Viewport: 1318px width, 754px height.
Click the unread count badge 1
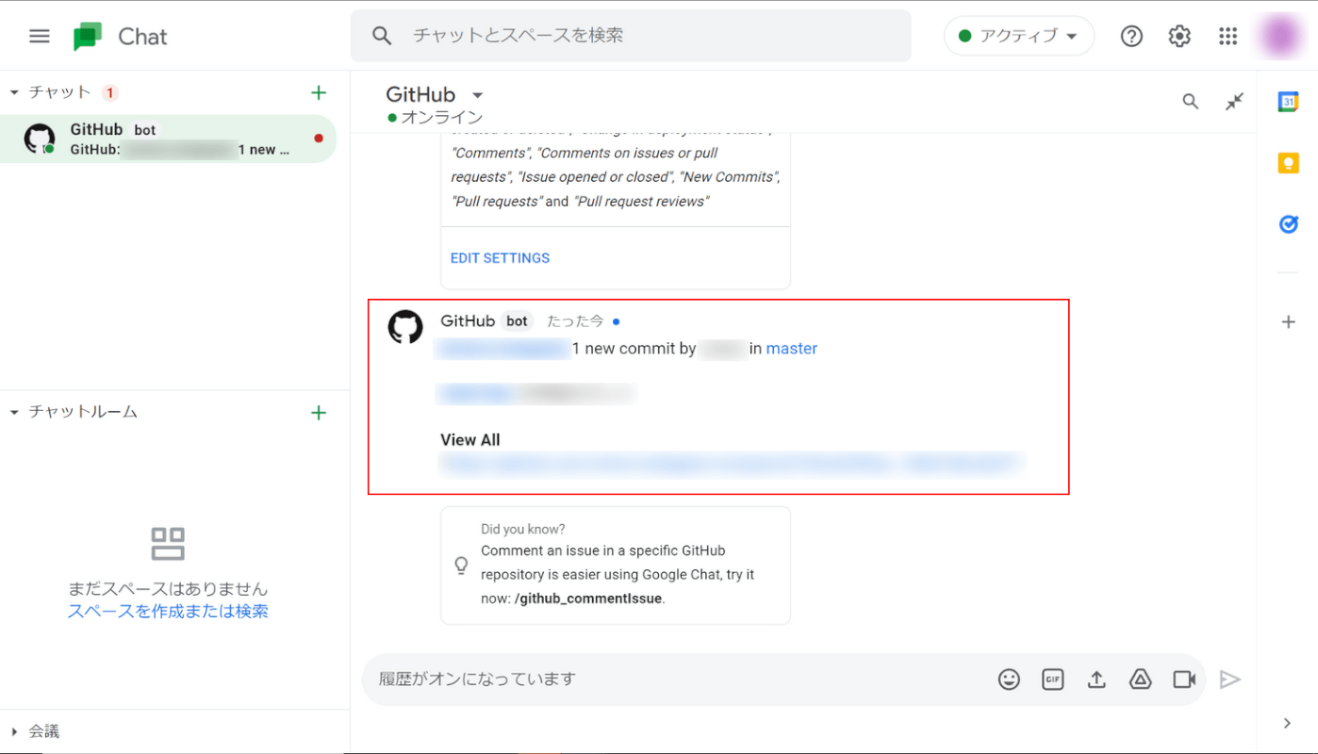110,92
